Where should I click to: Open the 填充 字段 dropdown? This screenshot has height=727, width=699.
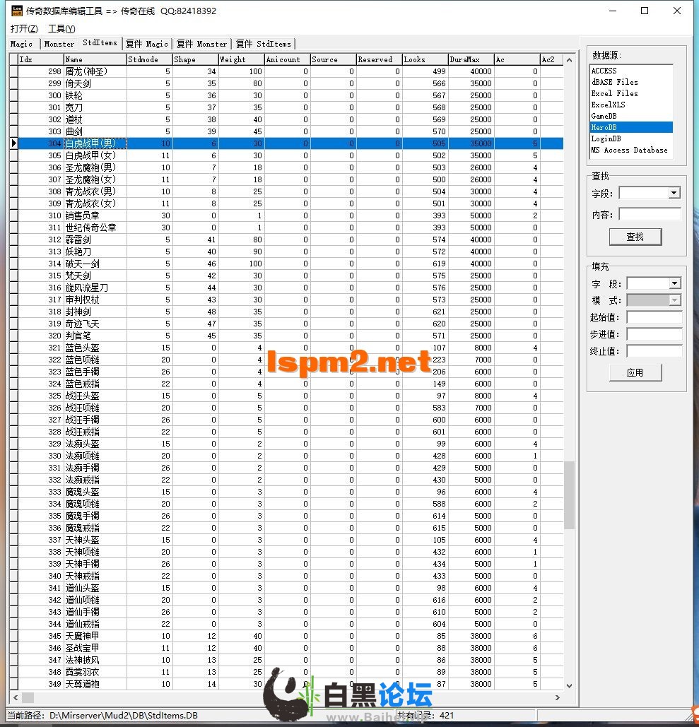pos(674,283)
